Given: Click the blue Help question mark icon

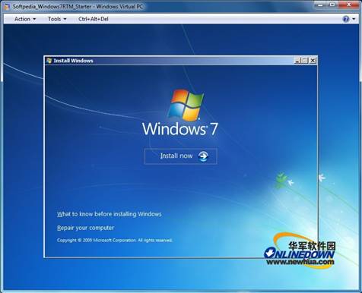Looking at the screenshot, I should pos(346,19).
